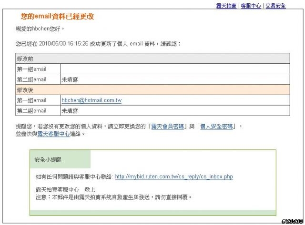This screenshot has height=225, width=305.
Task: Click 未填寫 value in the 修改後 section
Action: coord(70,111)
